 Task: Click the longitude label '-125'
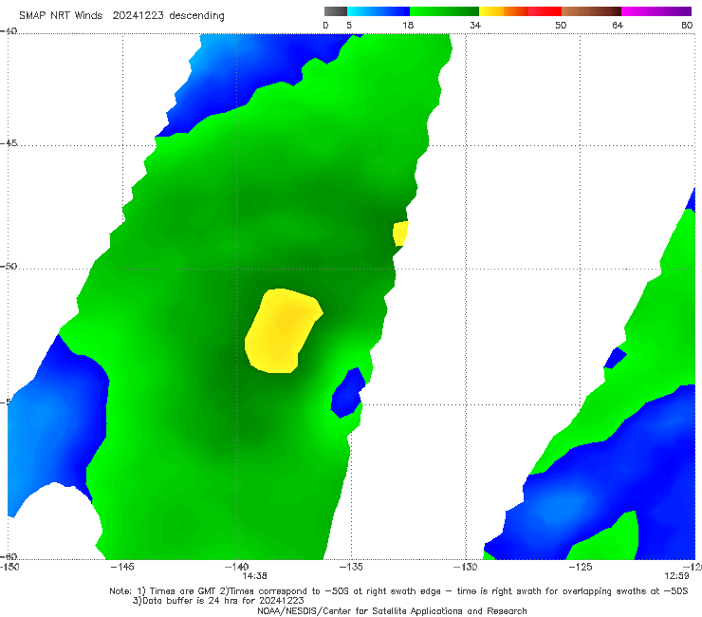(581, 567)
